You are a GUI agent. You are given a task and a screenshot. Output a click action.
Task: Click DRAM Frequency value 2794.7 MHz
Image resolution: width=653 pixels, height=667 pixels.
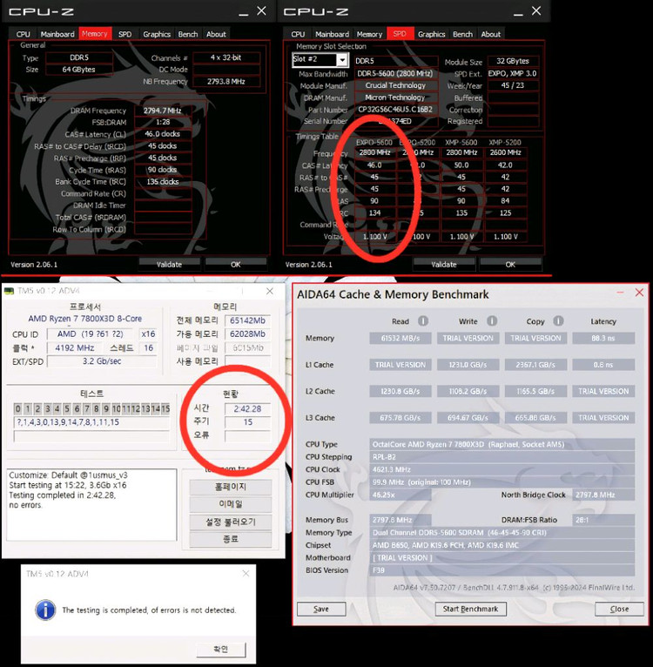click(163, 111)
